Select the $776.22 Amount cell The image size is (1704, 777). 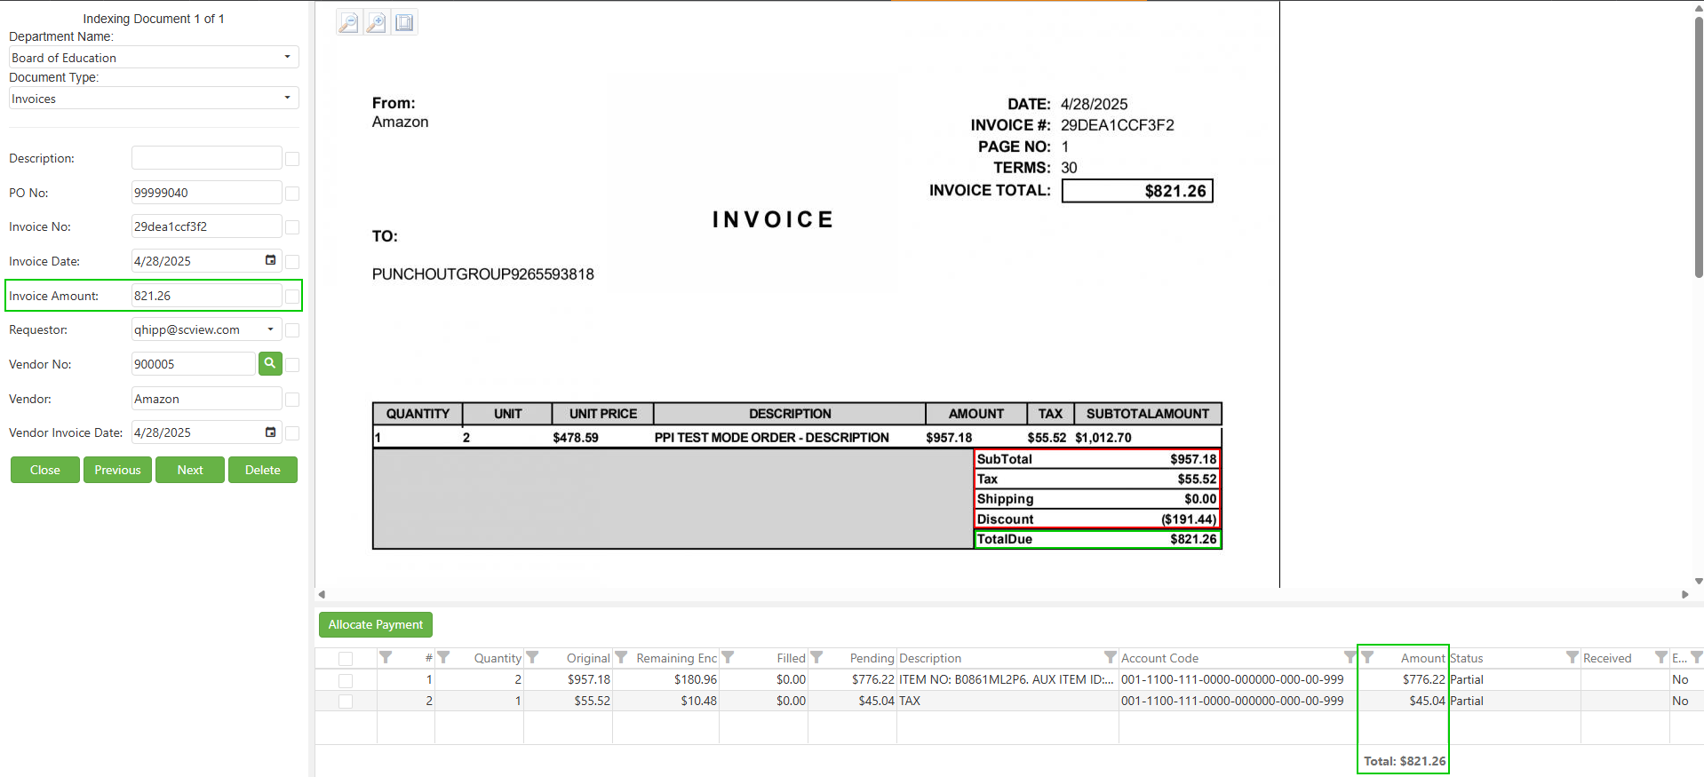(x=1404, y=679)
